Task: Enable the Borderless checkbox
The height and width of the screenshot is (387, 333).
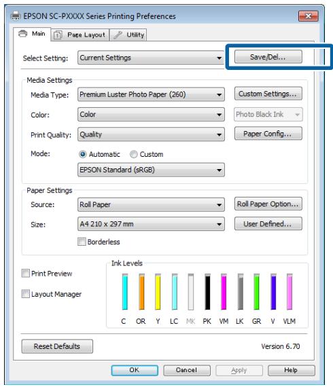Action: pos(82,242)
